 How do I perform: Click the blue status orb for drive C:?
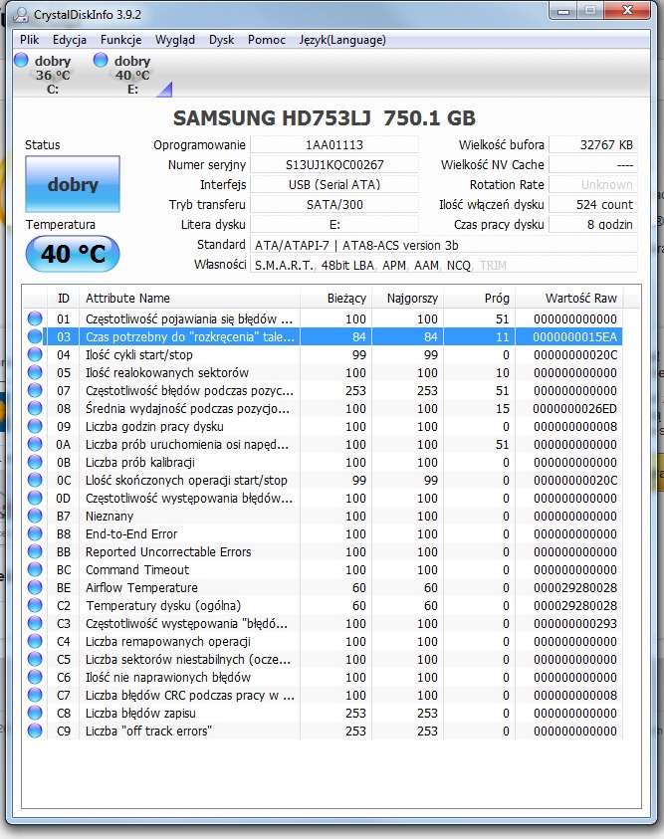[21, 60]
